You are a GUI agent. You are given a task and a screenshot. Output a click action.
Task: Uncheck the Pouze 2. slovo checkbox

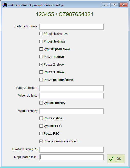pos(41,65)
